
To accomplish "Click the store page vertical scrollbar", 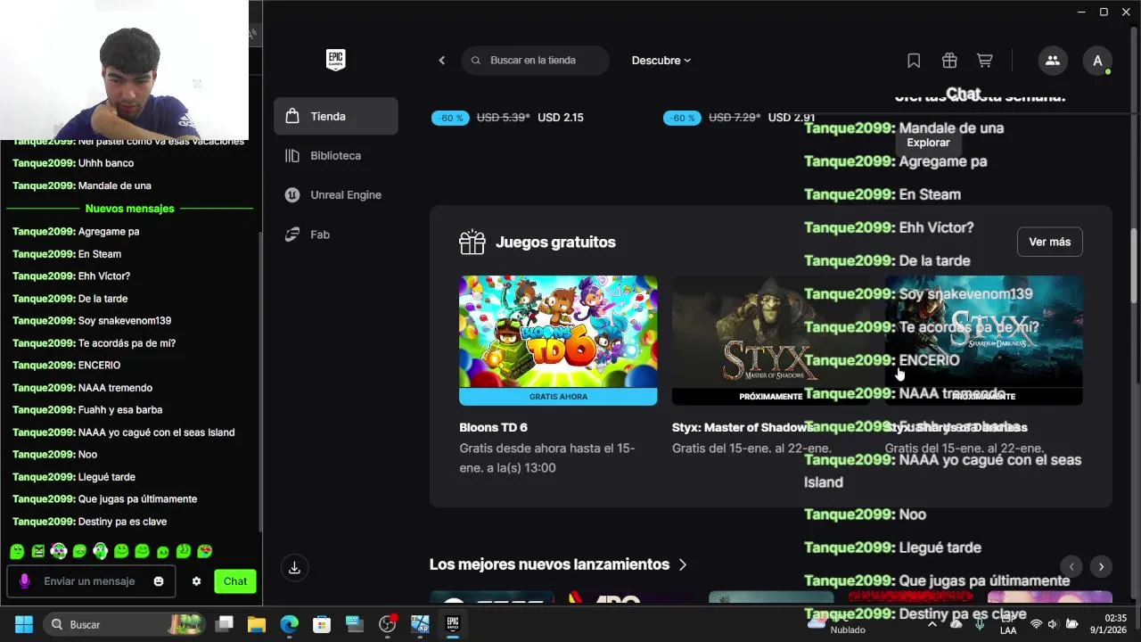I will coord(1134,267).
